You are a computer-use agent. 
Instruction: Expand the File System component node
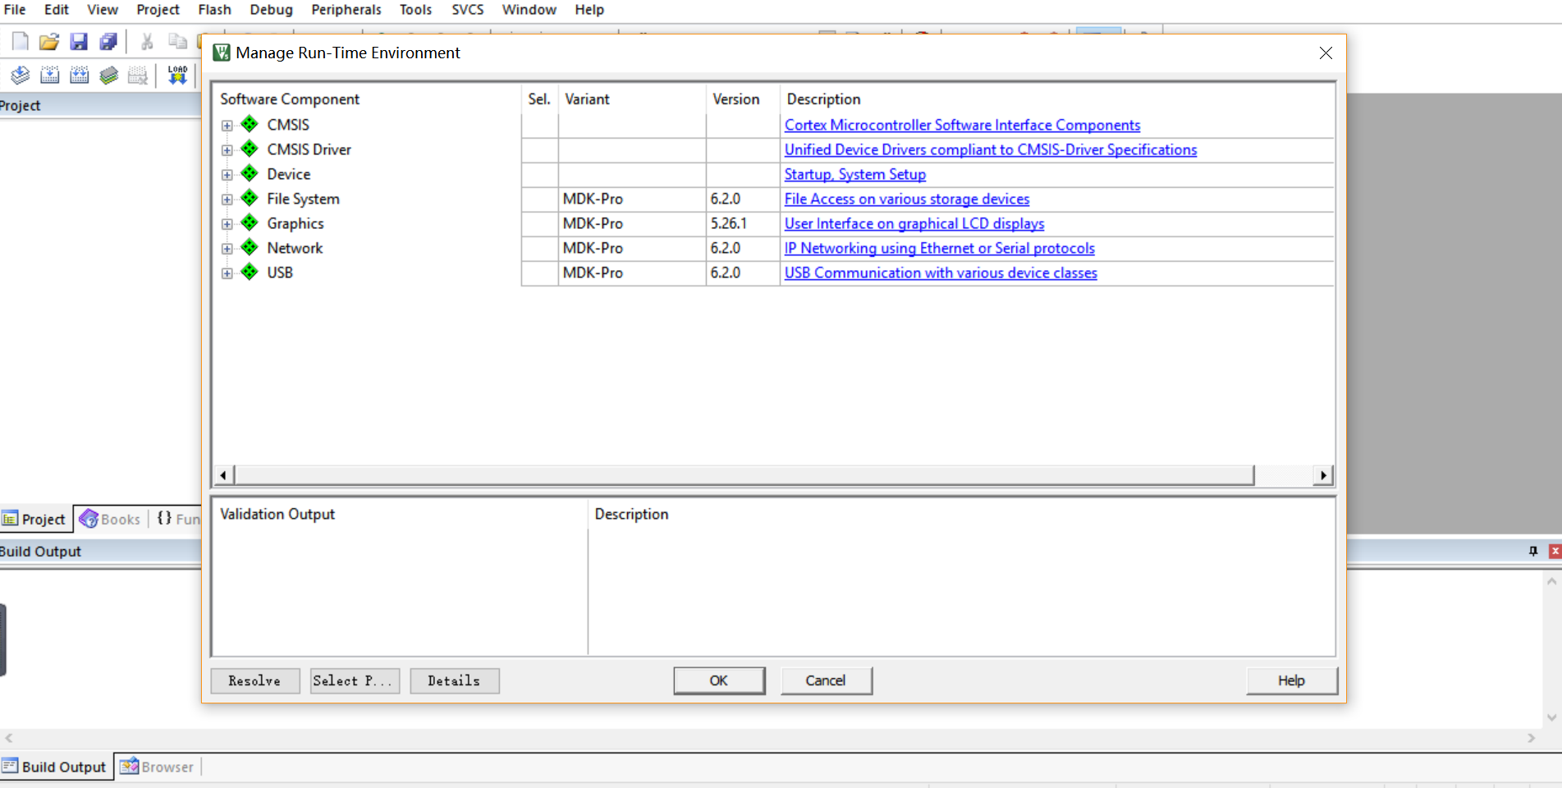tap(227, 199)
